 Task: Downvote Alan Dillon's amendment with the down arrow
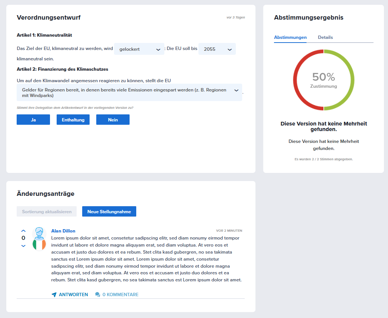click(x=23, y=246)
